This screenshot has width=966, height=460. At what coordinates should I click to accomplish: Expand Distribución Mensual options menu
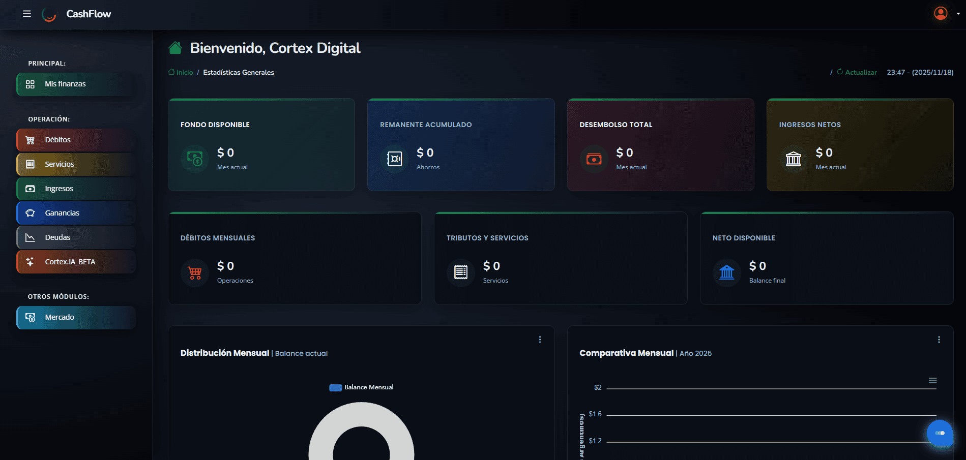click(540, 340)
